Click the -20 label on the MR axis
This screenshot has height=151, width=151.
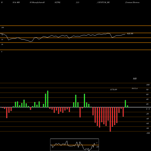pos(147,114)
